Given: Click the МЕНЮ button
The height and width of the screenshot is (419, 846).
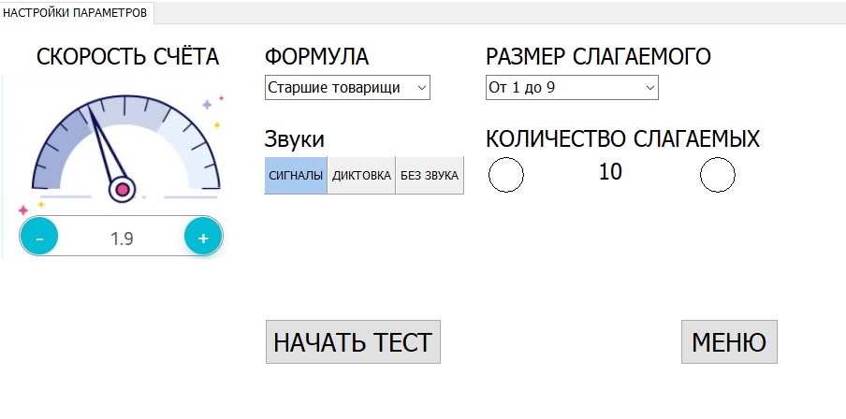Looking at the screenshot, I should tap(729, 342).
